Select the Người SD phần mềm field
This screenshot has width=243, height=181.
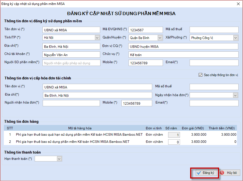(x=71, y=63)
